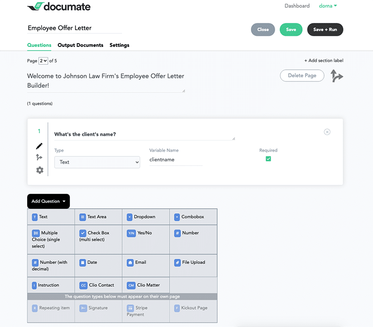Go to the Dashboard

pyautogui.click(x=297, y=6)
